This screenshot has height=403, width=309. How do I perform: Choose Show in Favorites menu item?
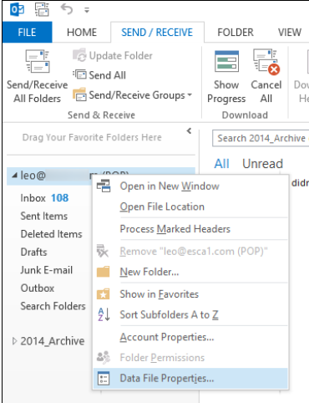click(190, 294)
